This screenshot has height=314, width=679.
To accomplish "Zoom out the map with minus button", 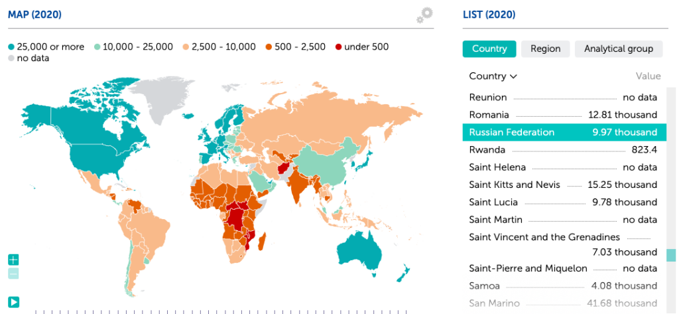I will (13, 274).
